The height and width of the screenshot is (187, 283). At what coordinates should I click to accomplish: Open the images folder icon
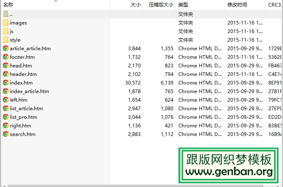(6, 23)
